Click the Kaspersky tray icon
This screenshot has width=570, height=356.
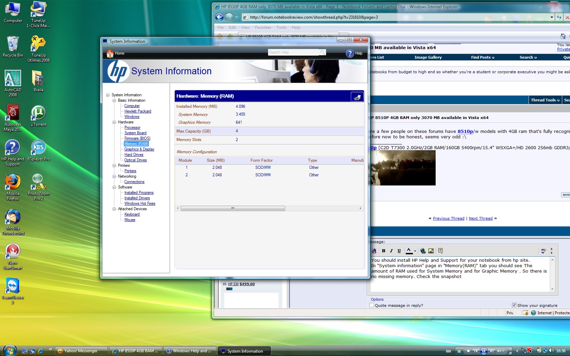tap(530, 351)
